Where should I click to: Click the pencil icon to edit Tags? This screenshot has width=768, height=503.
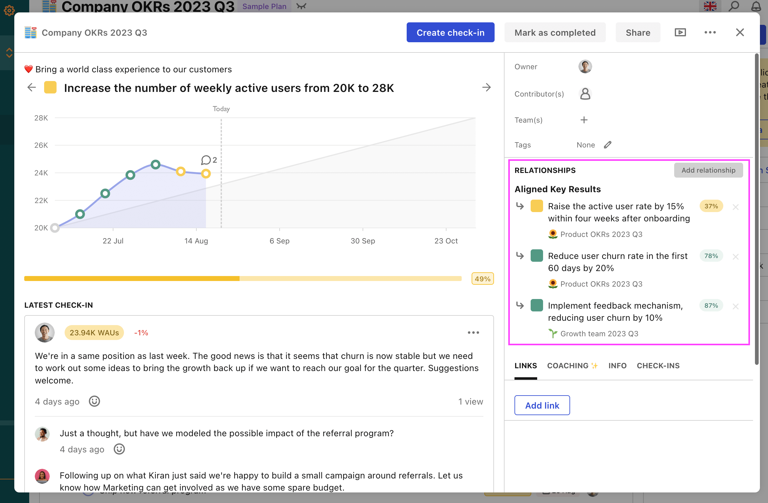pyautogui.click(x=608, y=145)
